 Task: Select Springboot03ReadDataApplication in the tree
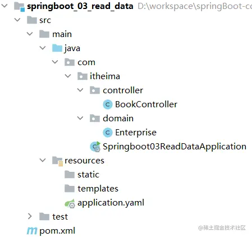pos(175,147)
